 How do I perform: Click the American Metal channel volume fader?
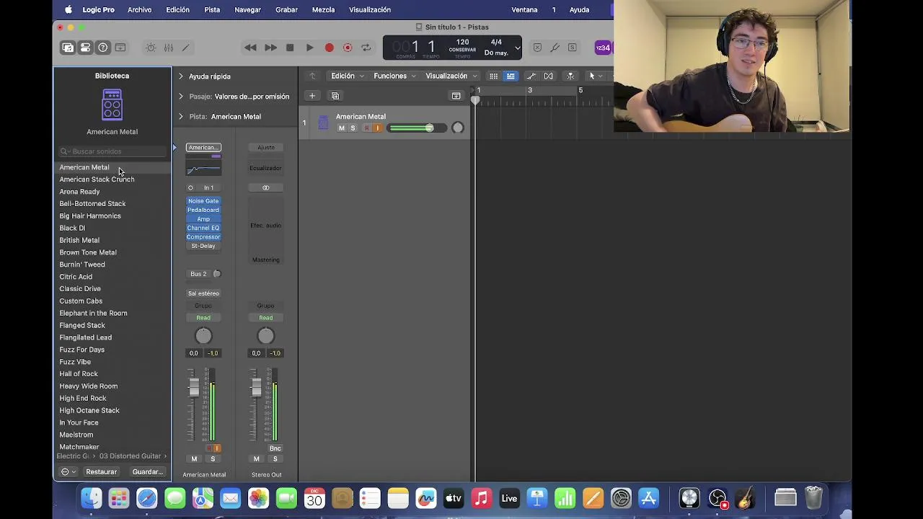[x=193, y=388]
